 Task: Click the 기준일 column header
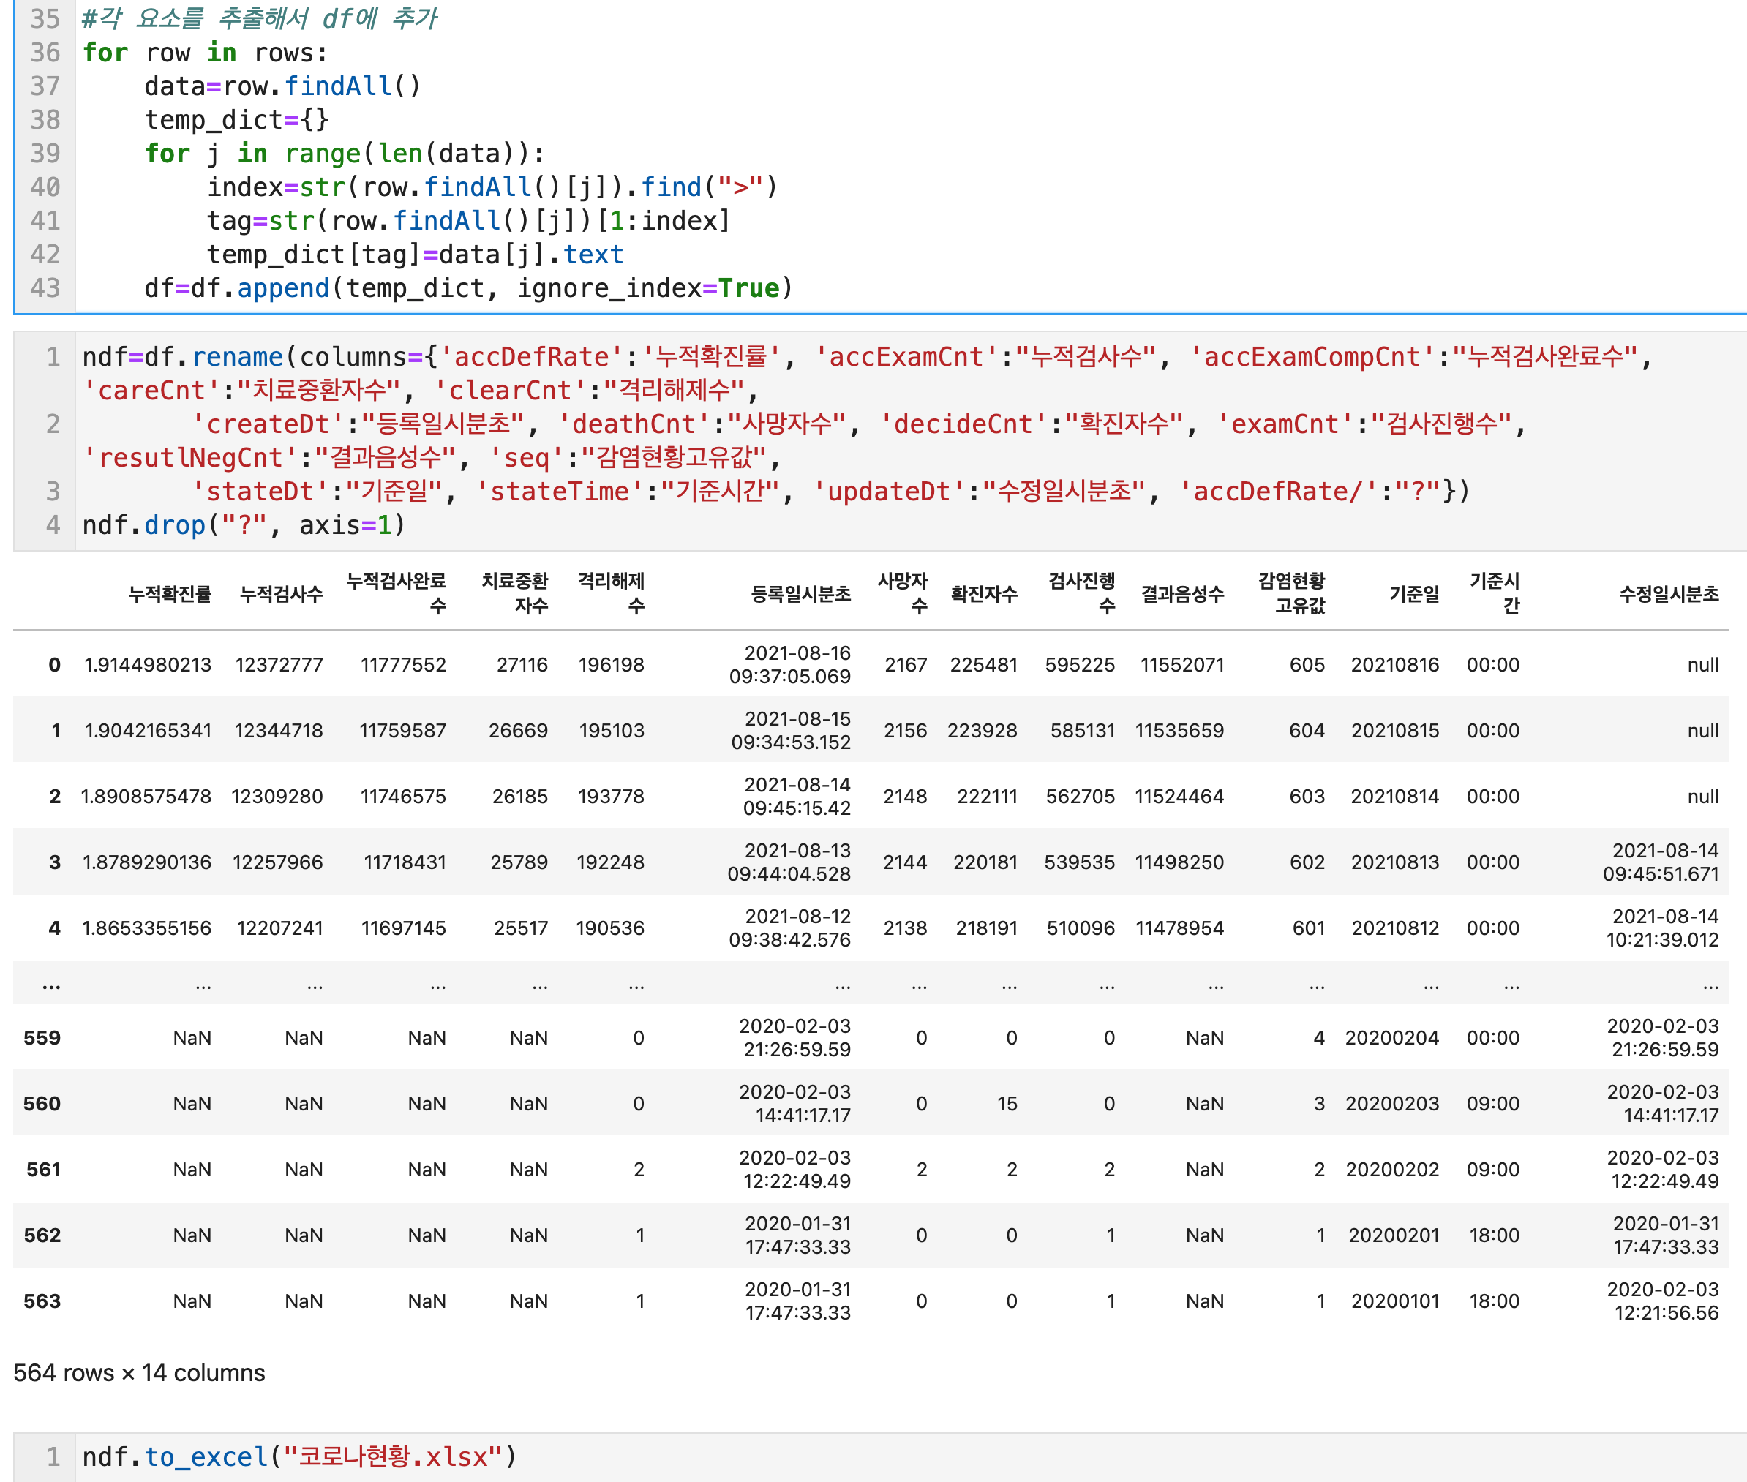tap(1414, 594)
